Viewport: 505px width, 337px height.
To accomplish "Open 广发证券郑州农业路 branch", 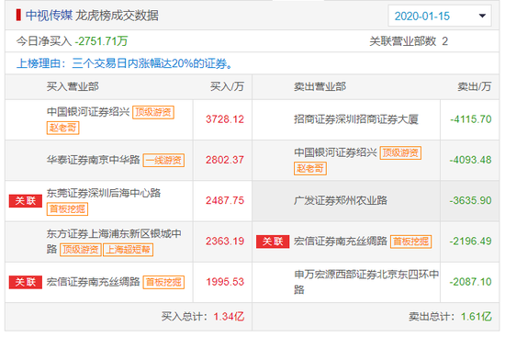I will click(x=341, y=200).
